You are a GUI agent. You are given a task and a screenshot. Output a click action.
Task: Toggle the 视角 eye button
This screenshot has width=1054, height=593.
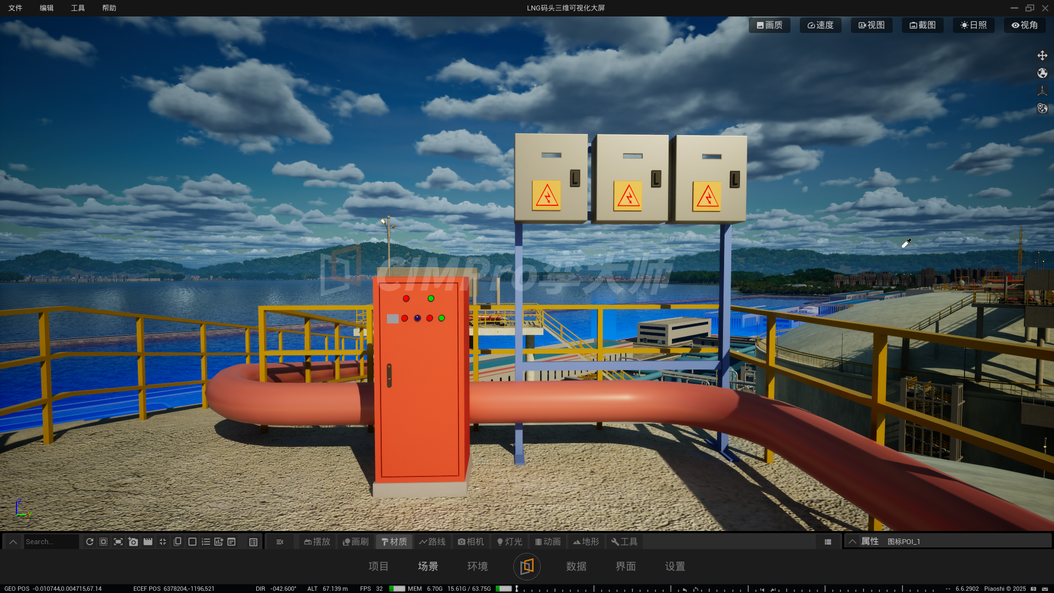[1024, 25]
